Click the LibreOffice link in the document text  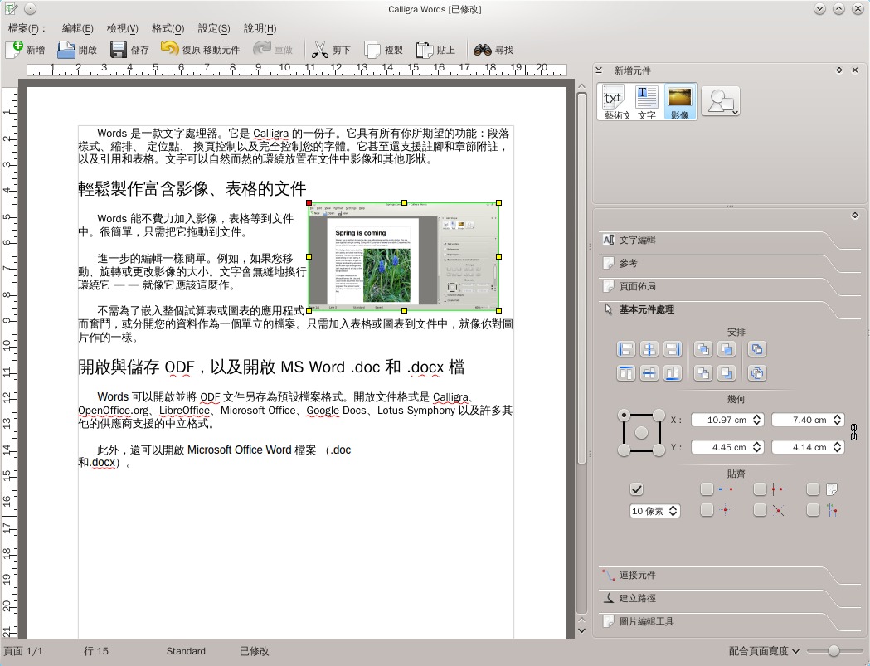tap(184, 411)
